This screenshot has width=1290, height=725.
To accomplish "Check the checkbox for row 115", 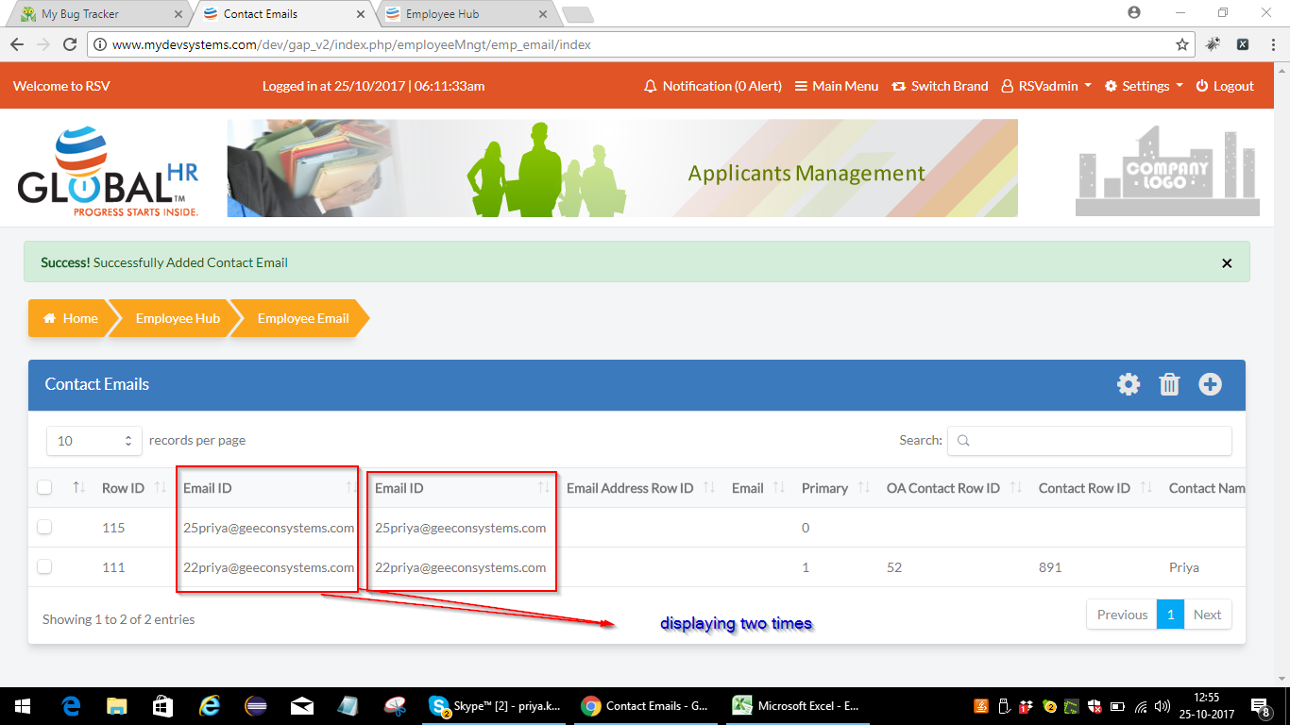I will tap(44, 528).
